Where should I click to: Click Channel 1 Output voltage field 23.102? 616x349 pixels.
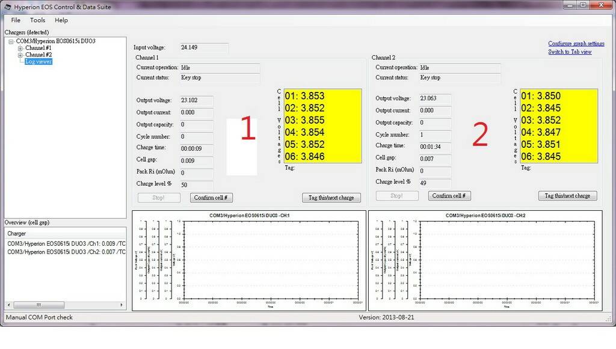(x=197, y=100)
